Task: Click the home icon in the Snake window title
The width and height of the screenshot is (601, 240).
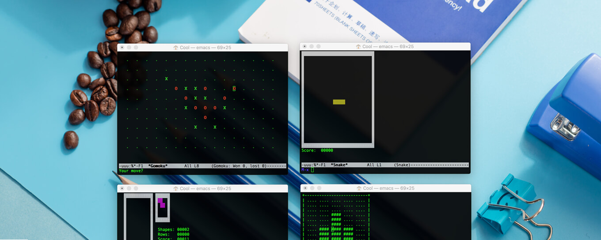Action: (358, 46)
